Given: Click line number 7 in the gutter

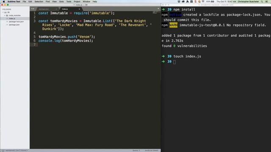Looking at the screenshot, I should [35, 45].
